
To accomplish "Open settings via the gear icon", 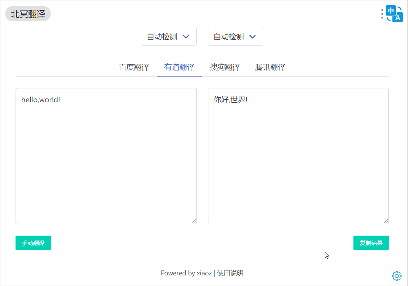I will coord(397,276).
